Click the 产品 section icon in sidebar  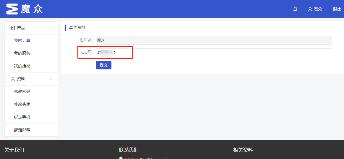coord(13,28)
